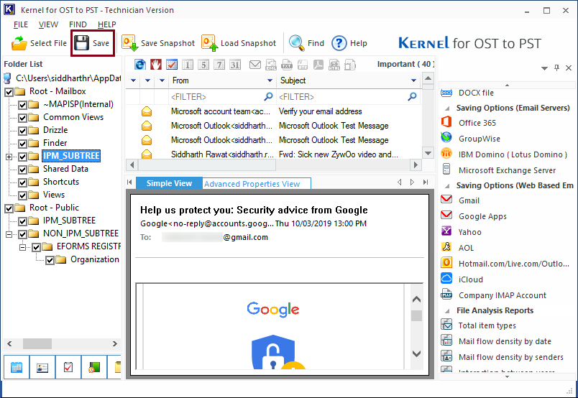Image resolution: width=578 pixels, height=398 pixels.
Task: Select the Verify your email address message
Action: coord(320,111)
